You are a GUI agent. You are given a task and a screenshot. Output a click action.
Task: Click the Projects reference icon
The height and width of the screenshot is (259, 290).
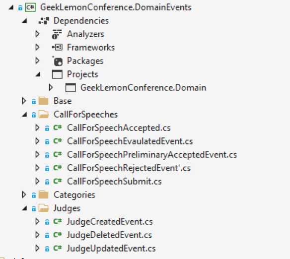click(x=57, y=74)
